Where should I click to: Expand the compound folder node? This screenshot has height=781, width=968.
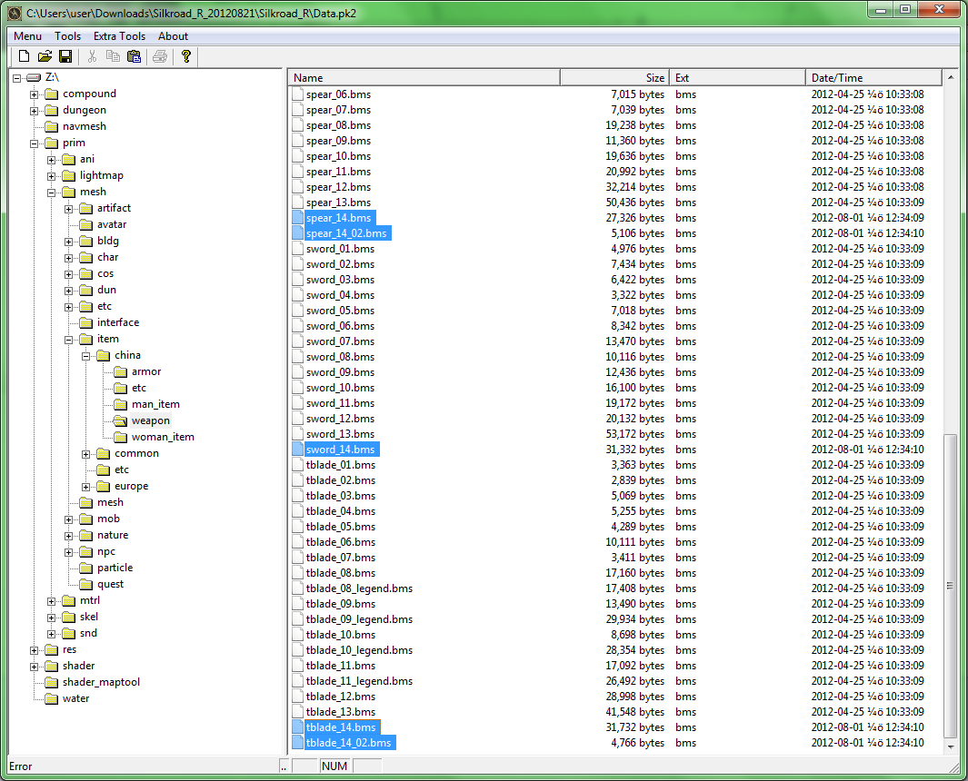34,94
